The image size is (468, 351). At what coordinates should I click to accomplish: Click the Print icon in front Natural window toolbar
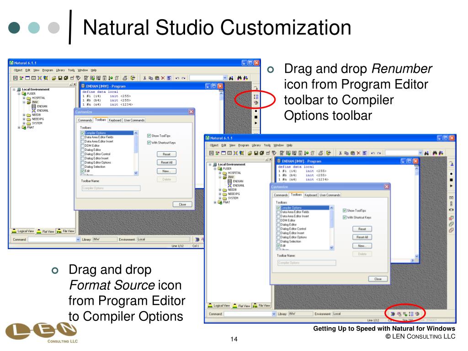(320, 153)
